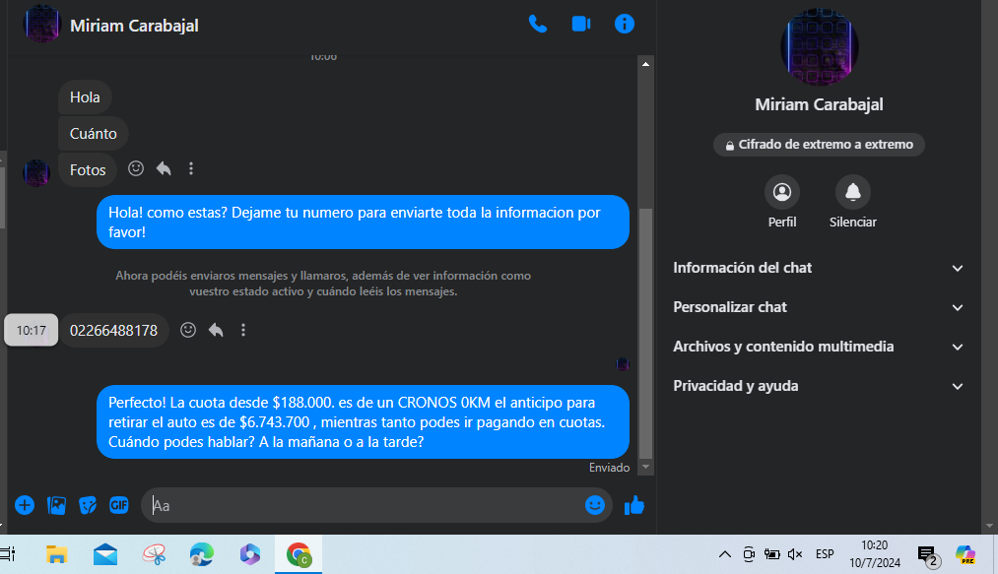Start a video call in the chat header
This screenshot has height=574, width=998.
[581, 25]
